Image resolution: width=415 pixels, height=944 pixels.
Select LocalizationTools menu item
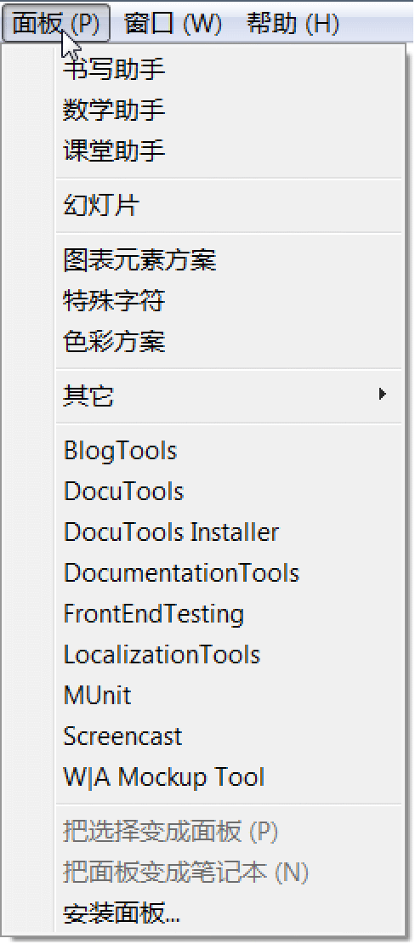(x=229, y=654)
